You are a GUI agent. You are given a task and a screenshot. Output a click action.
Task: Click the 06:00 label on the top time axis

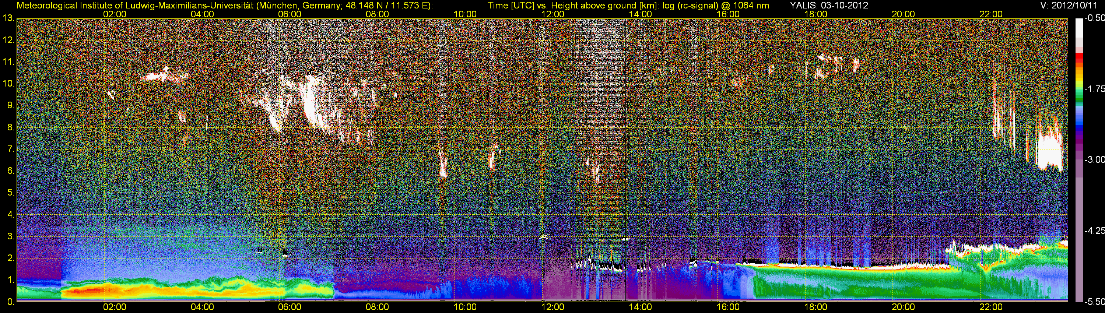coord(290,14)
